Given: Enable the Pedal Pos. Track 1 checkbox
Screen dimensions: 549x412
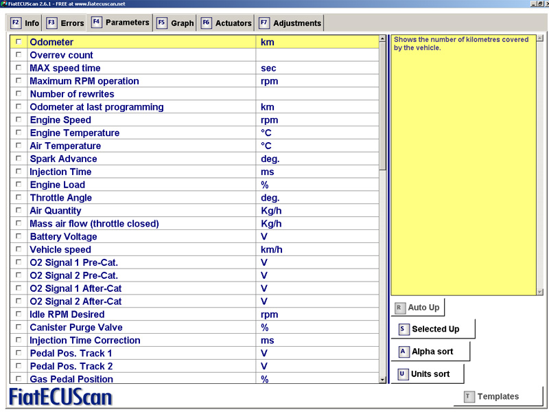Looking at the screenshot, I should click(x=19, y=353).
